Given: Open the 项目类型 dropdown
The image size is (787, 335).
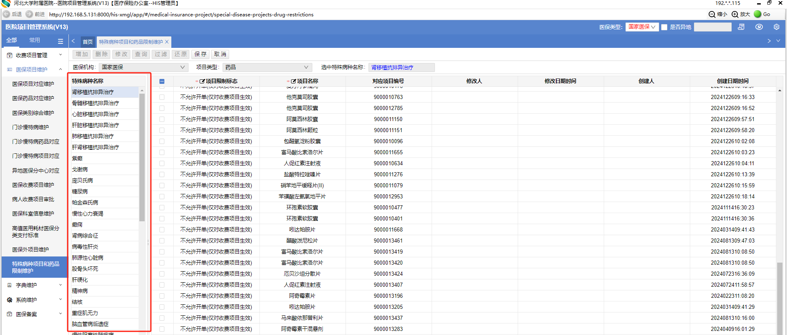Looking at the screenshot, I should pyautogui.click(x=267, y=67).
